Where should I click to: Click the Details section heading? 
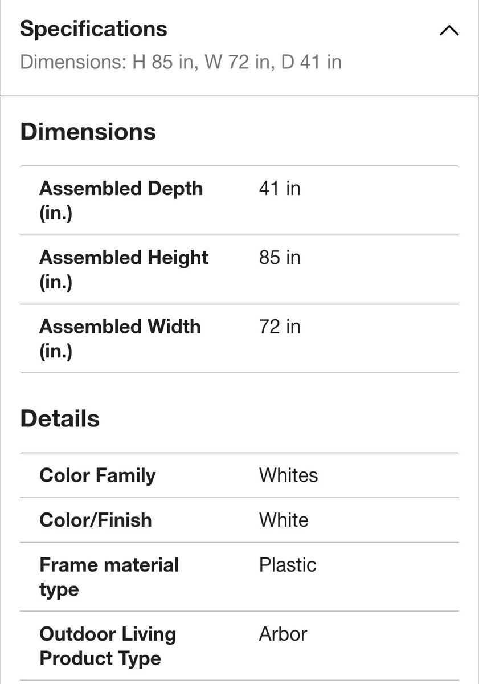pos(60,419)
